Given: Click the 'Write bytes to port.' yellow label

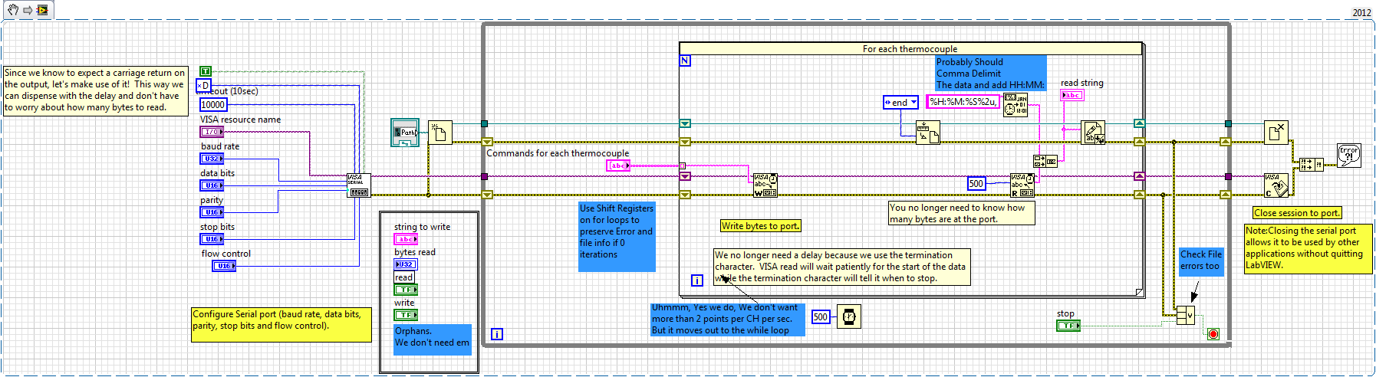Looking at the screenshot, I should coord(760,225).
